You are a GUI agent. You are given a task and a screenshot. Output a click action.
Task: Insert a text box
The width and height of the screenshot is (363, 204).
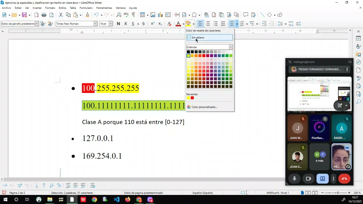168,15
